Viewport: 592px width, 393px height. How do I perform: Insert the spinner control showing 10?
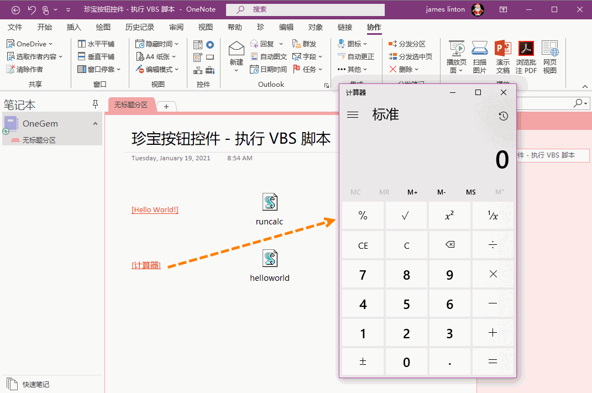coord(198,70)
